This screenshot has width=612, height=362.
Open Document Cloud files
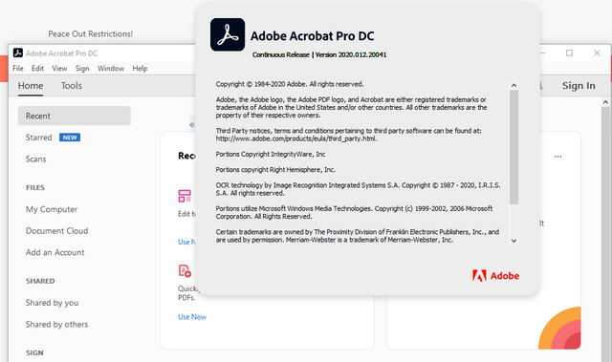(x=57, y=231)
